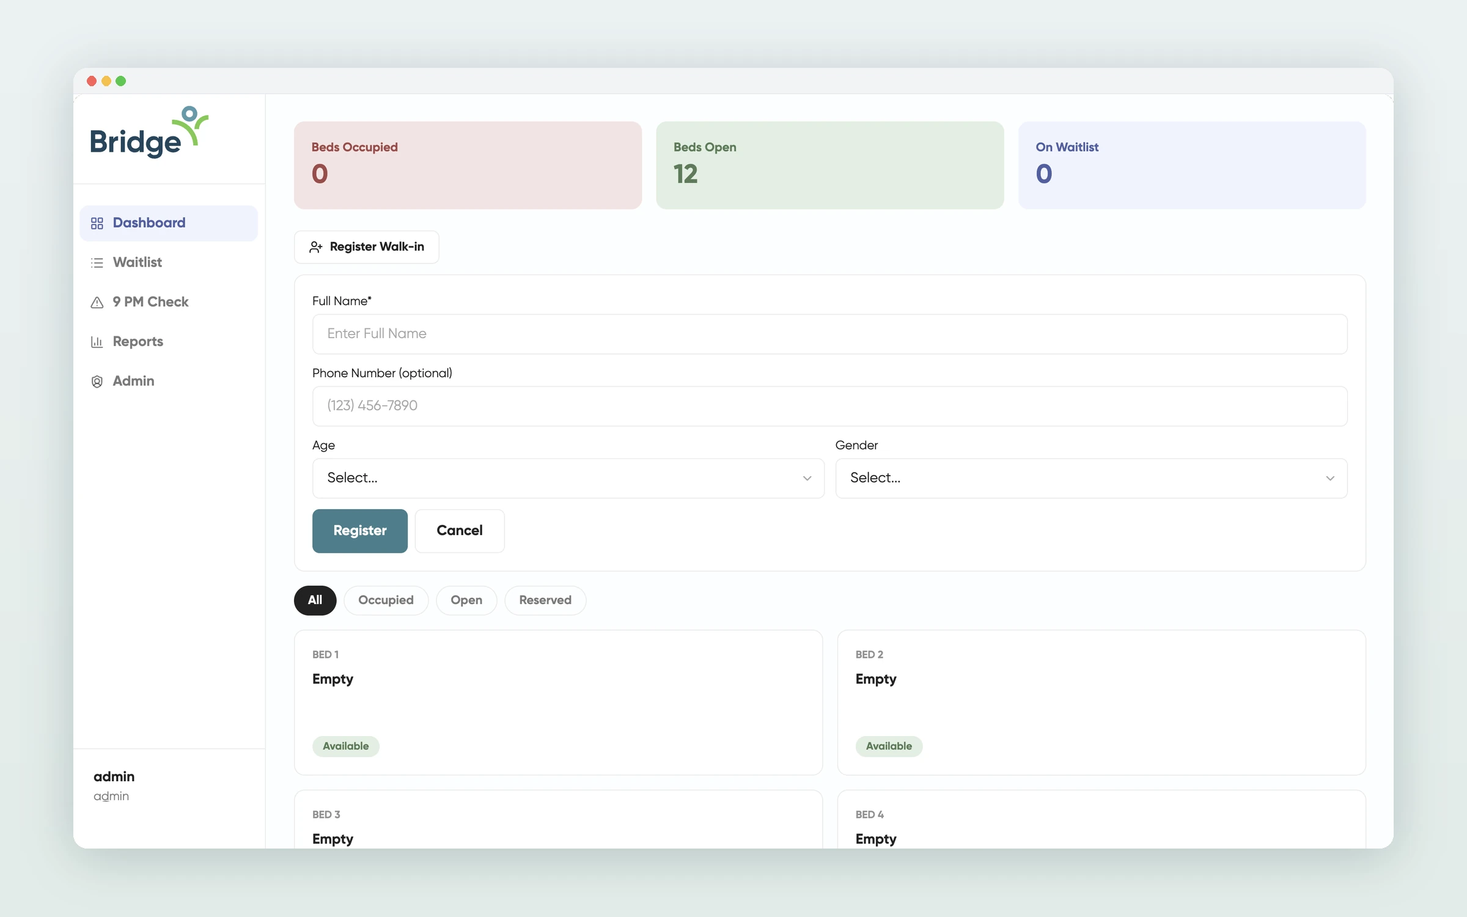Click the On Waitlist stat card
This screenshot has height=917, width=1467.
[x=1192, y=165]
